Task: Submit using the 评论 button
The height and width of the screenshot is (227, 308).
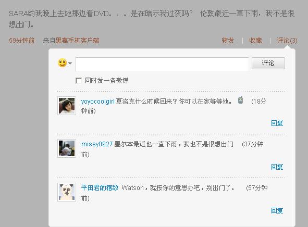Action: pos(268,63)
